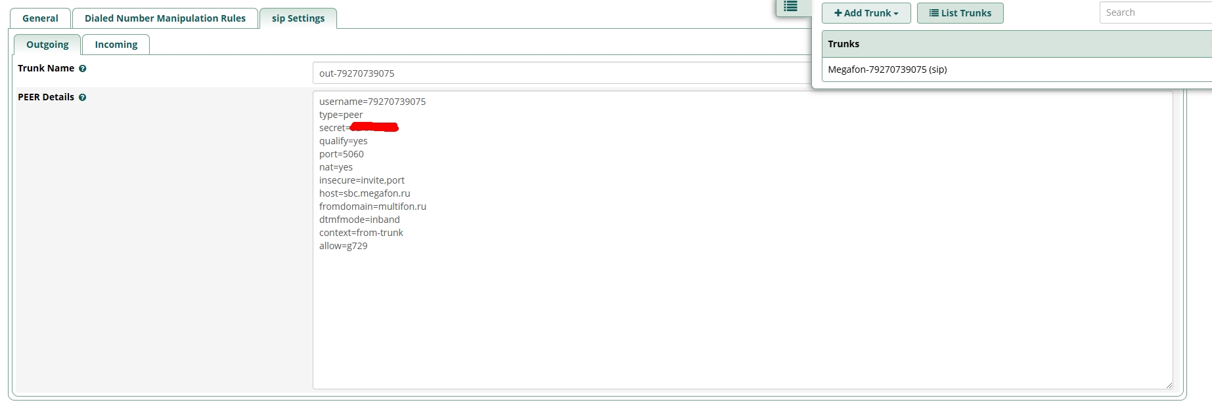This screenshot has height=413, width=1212.
Task: Place cursor on the host=sbc.megafon.ru line
Action: (x=365, y=193)
